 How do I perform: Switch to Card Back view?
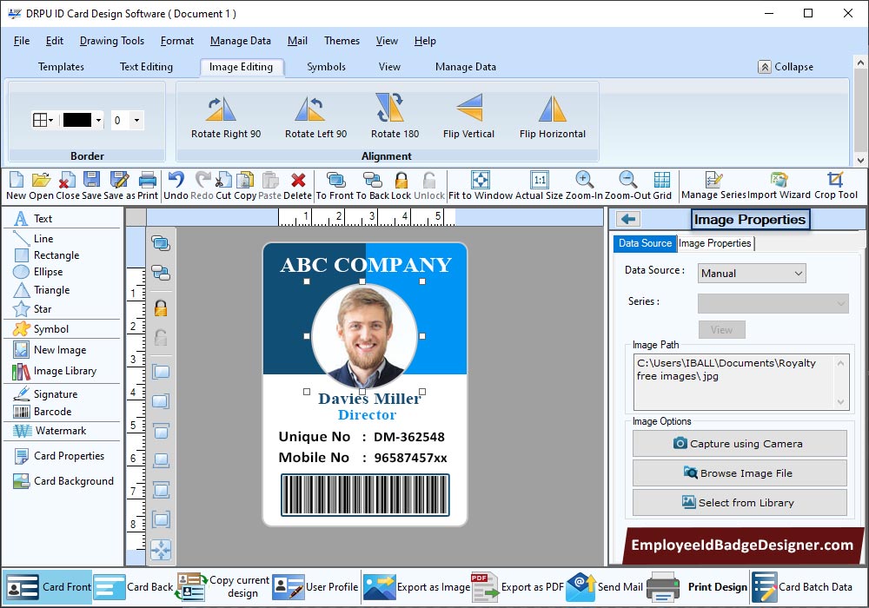[x=134, y=587]
